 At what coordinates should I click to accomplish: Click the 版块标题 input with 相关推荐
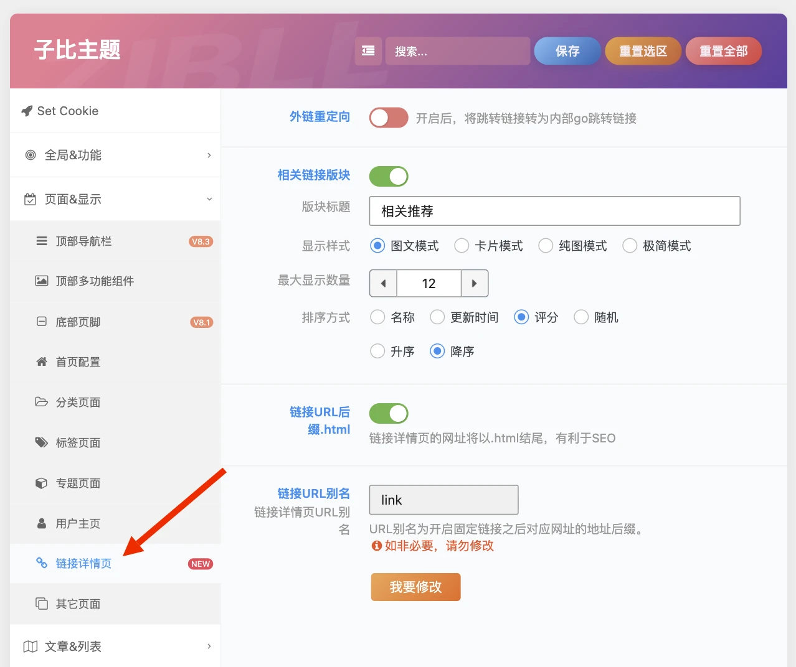coord(554,211)
